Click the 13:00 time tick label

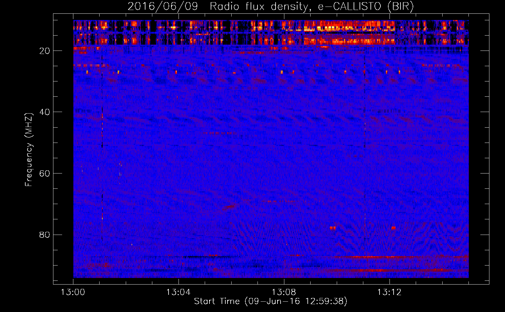(x=73, y=292)
